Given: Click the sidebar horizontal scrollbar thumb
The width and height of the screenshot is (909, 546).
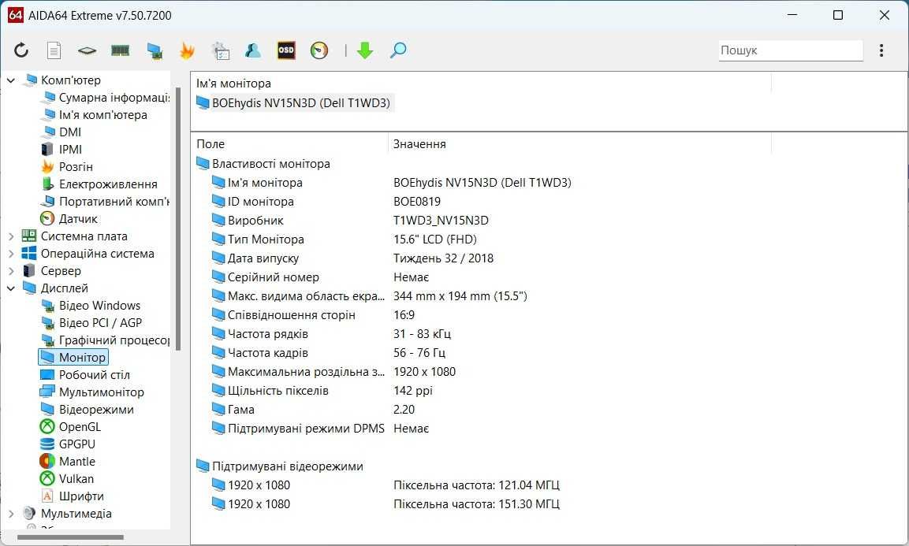Looking at the screenshot, I should tap(70, 537).
